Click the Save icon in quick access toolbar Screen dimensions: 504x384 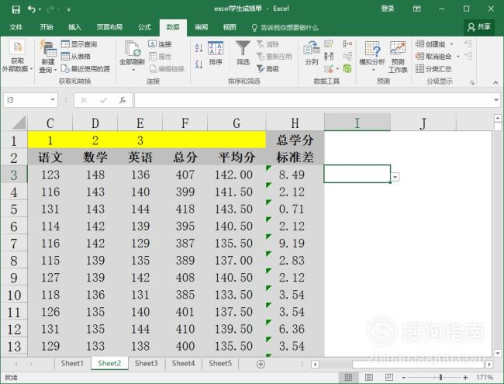pyautogui.click(x=16, y=9)
